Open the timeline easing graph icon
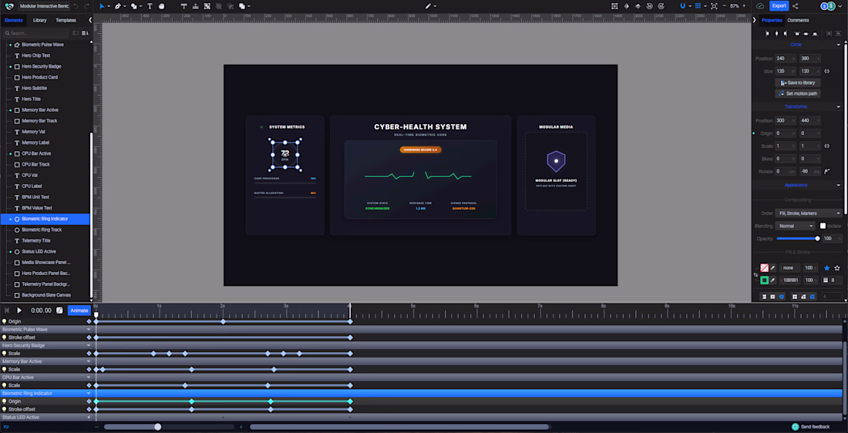 click(x=59, y=310)
